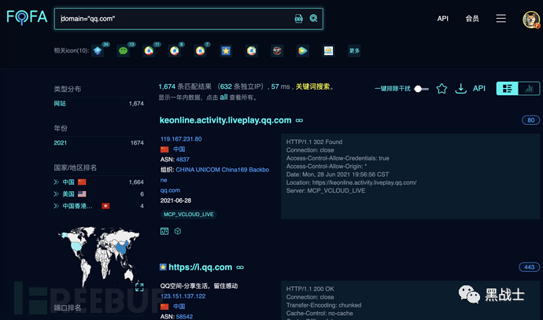The height and width of the screenshot is (320, 543).
Task: Click the link icon next to keonline.activity.liveplay.qq.com
Action: pyautogui.click(x=299, y=120)
